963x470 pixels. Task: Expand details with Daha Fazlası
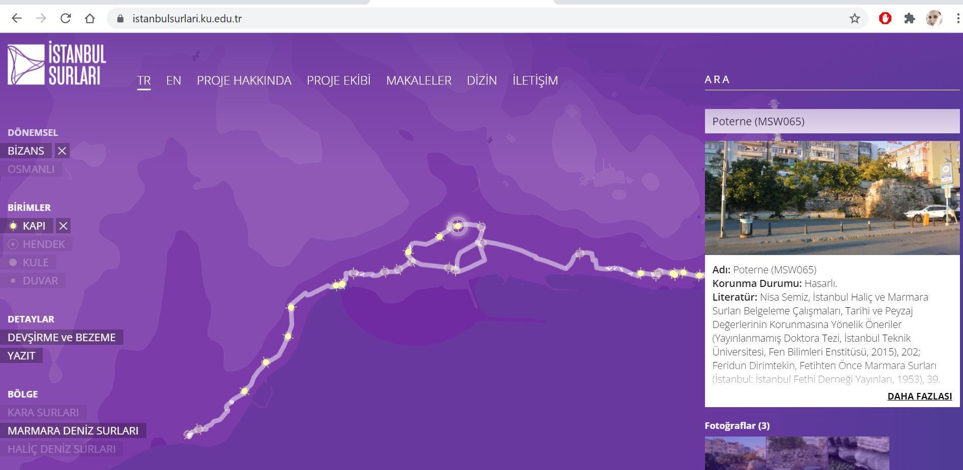[x=919, y=396]
